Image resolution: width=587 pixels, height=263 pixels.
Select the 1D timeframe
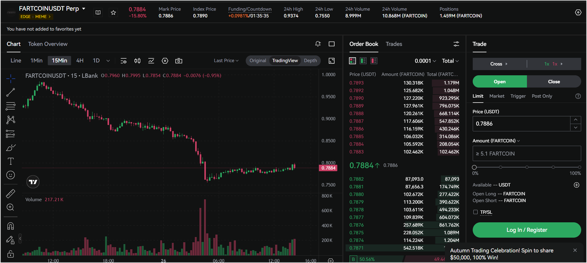point(96,61)
